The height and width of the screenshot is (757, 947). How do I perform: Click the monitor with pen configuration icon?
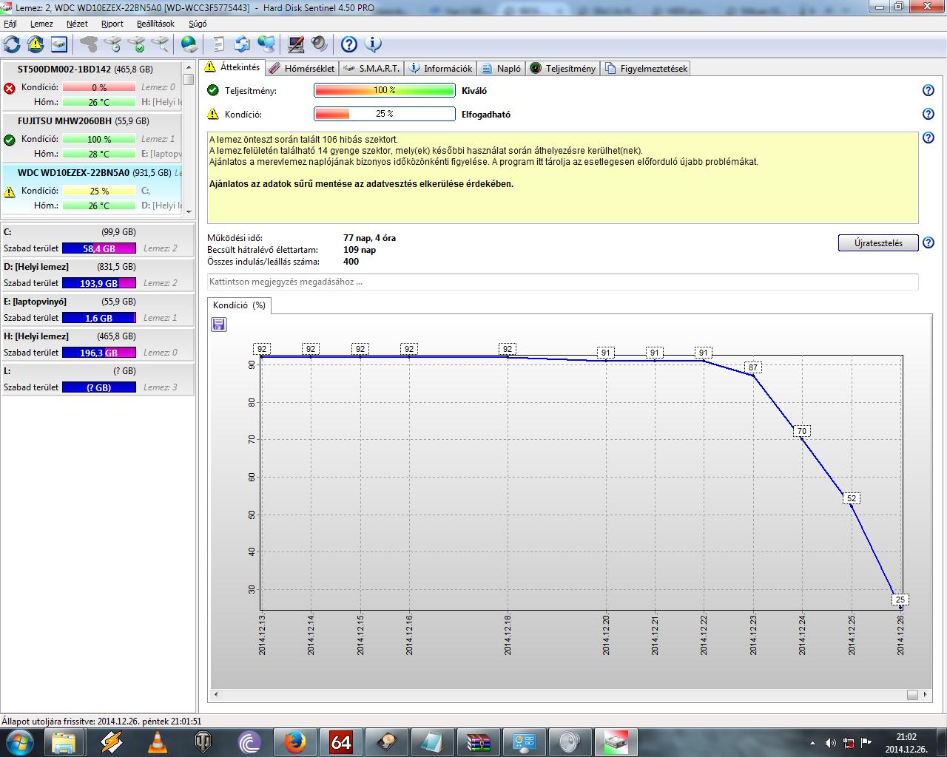(x=296, y=44)
